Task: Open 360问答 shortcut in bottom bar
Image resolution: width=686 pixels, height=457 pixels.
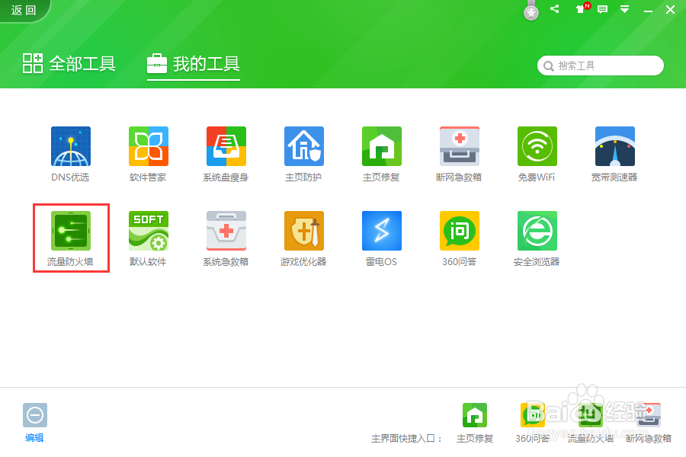Action: tap(533, 415)
